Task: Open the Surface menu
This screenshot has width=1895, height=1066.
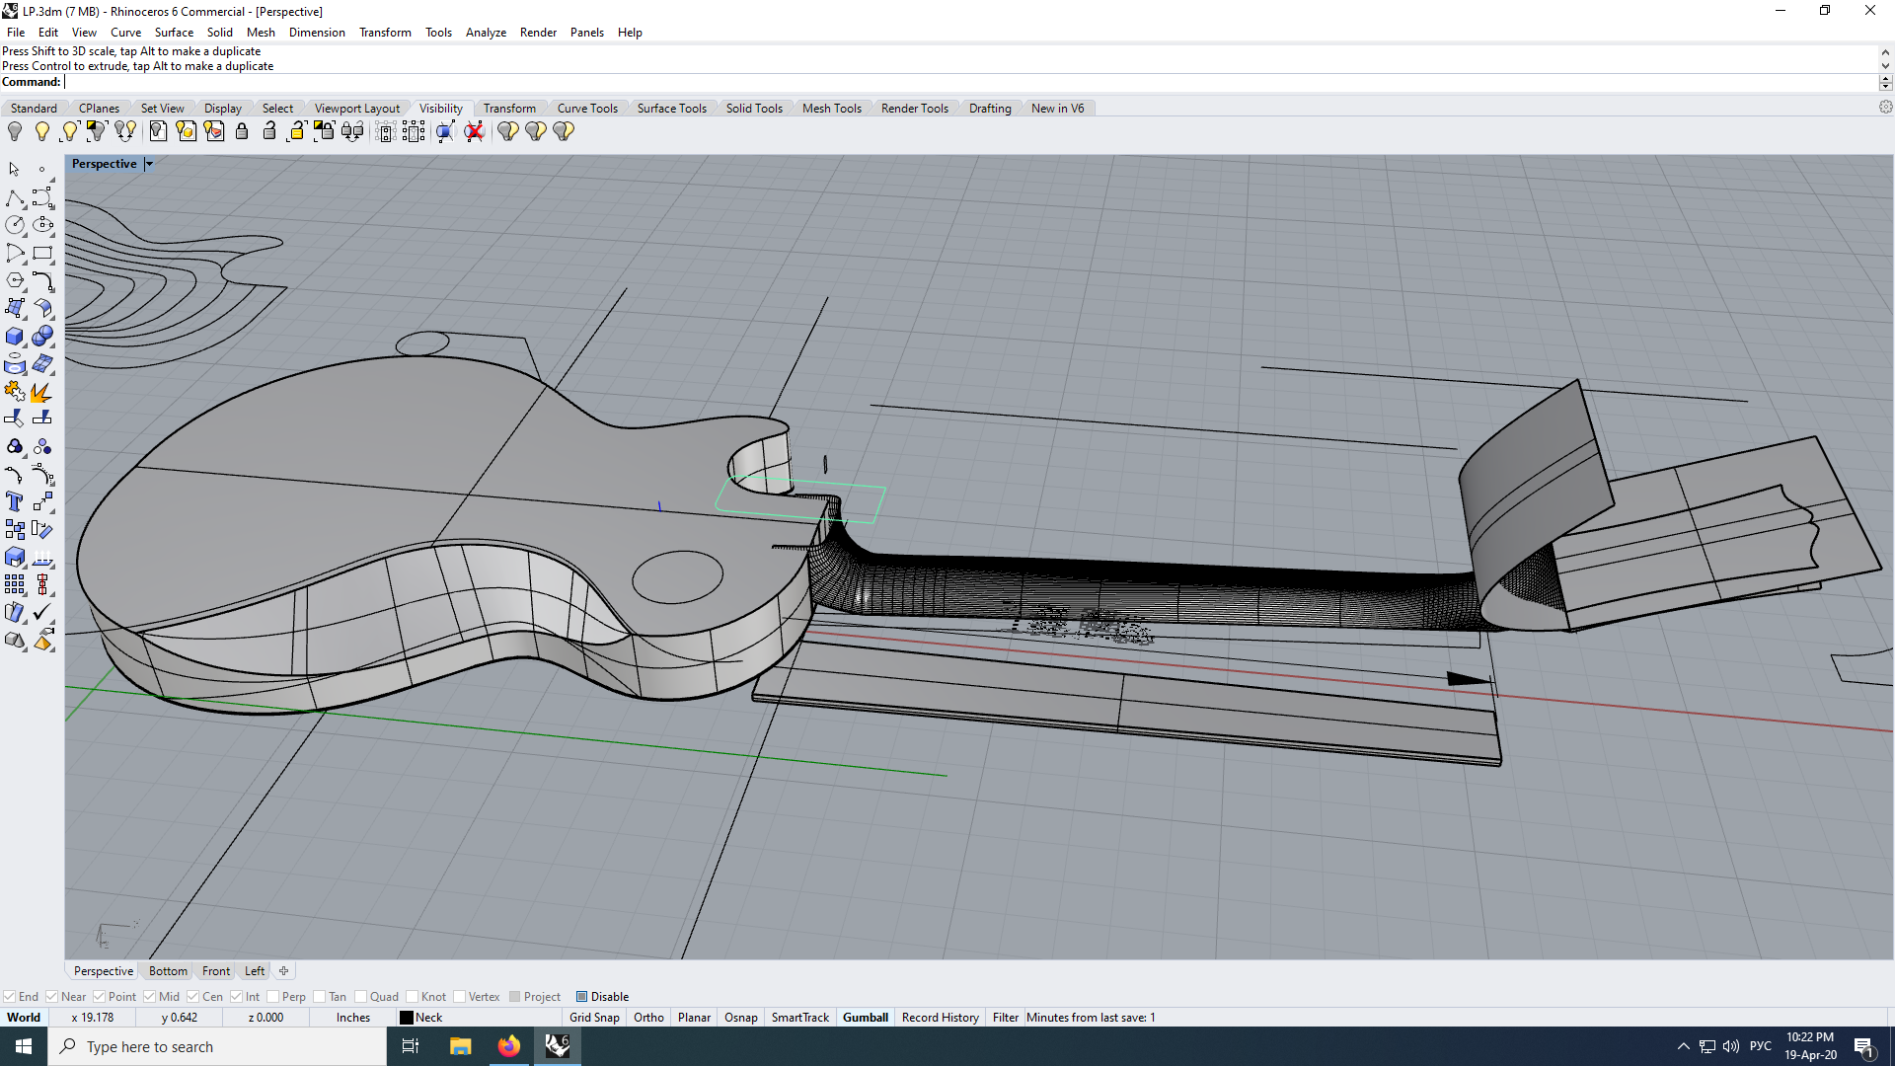Action: [x=174, y=33]
